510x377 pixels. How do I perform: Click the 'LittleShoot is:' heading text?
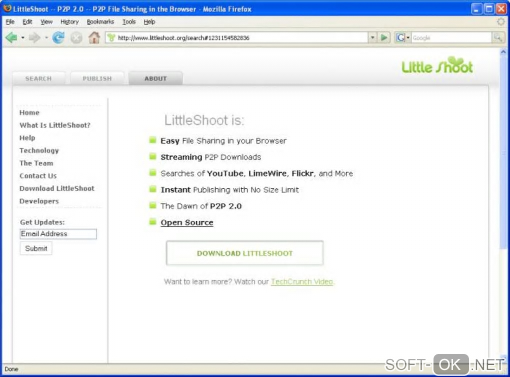(204, 120)
